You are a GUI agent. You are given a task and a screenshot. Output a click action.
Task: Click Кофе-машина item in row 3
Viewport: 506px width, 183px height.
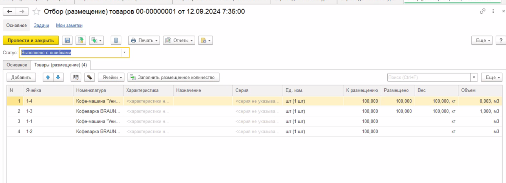tap(98, 121)
